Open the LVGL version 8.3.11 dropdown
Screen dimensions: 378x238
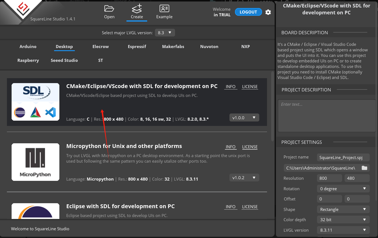coord(343,230)
